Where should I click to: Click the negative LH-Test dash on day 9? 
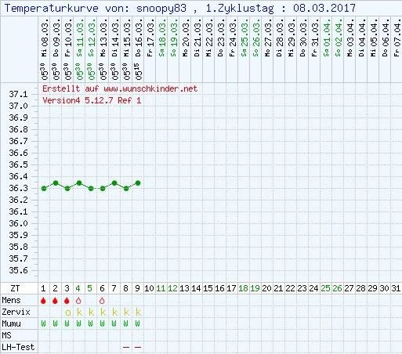click(x=138, y=348)
